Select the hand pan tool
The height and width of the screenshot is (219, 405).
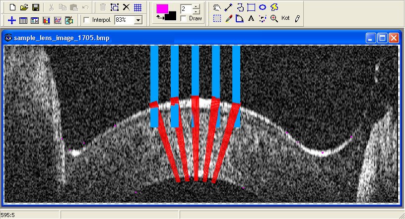(x=217, y=7)
